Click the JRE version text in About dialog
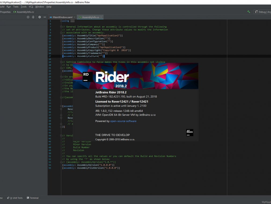 pyautogui.click(x=119, y=111)
